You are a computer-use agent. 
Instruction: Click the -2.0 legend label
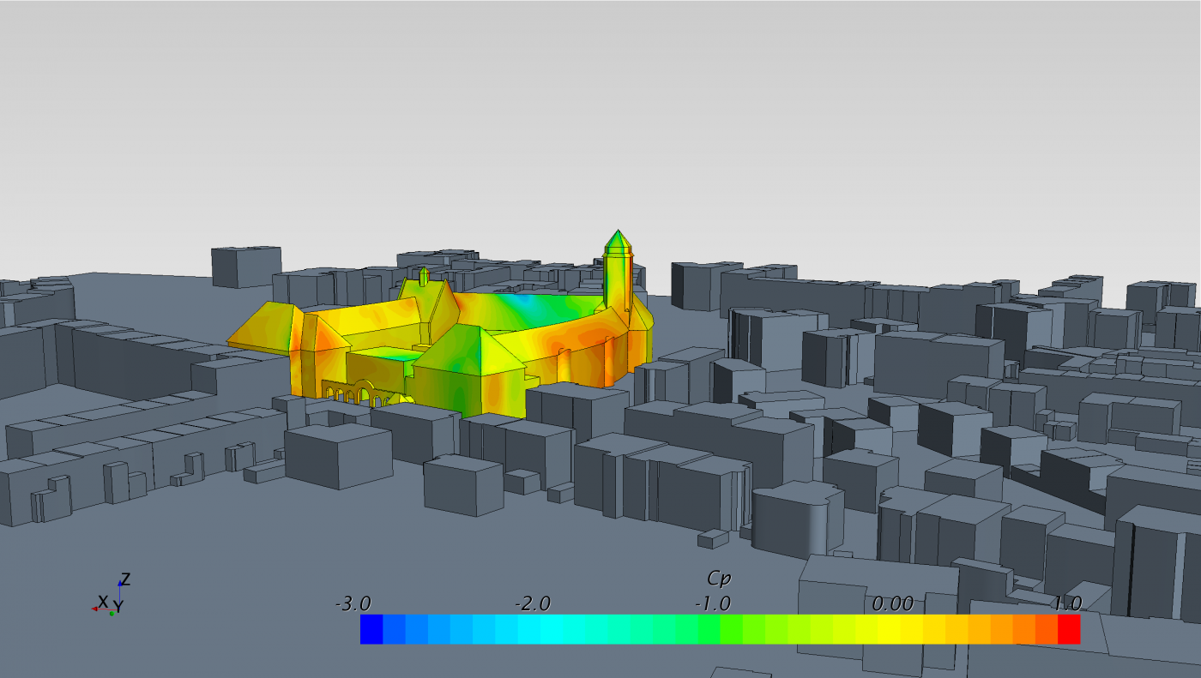point(532,603)
